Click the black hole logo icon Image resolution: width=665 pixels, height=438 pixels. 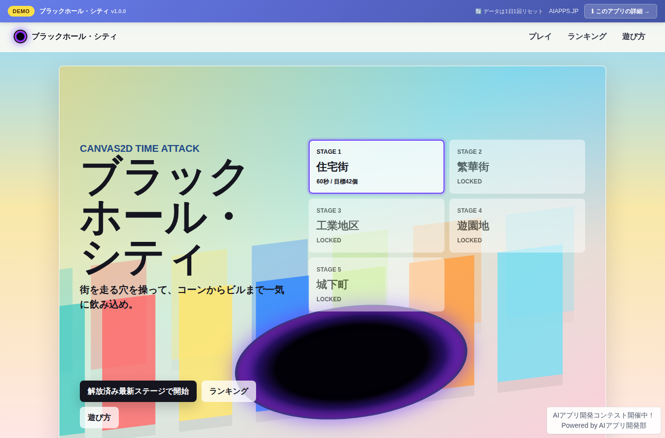20,36
